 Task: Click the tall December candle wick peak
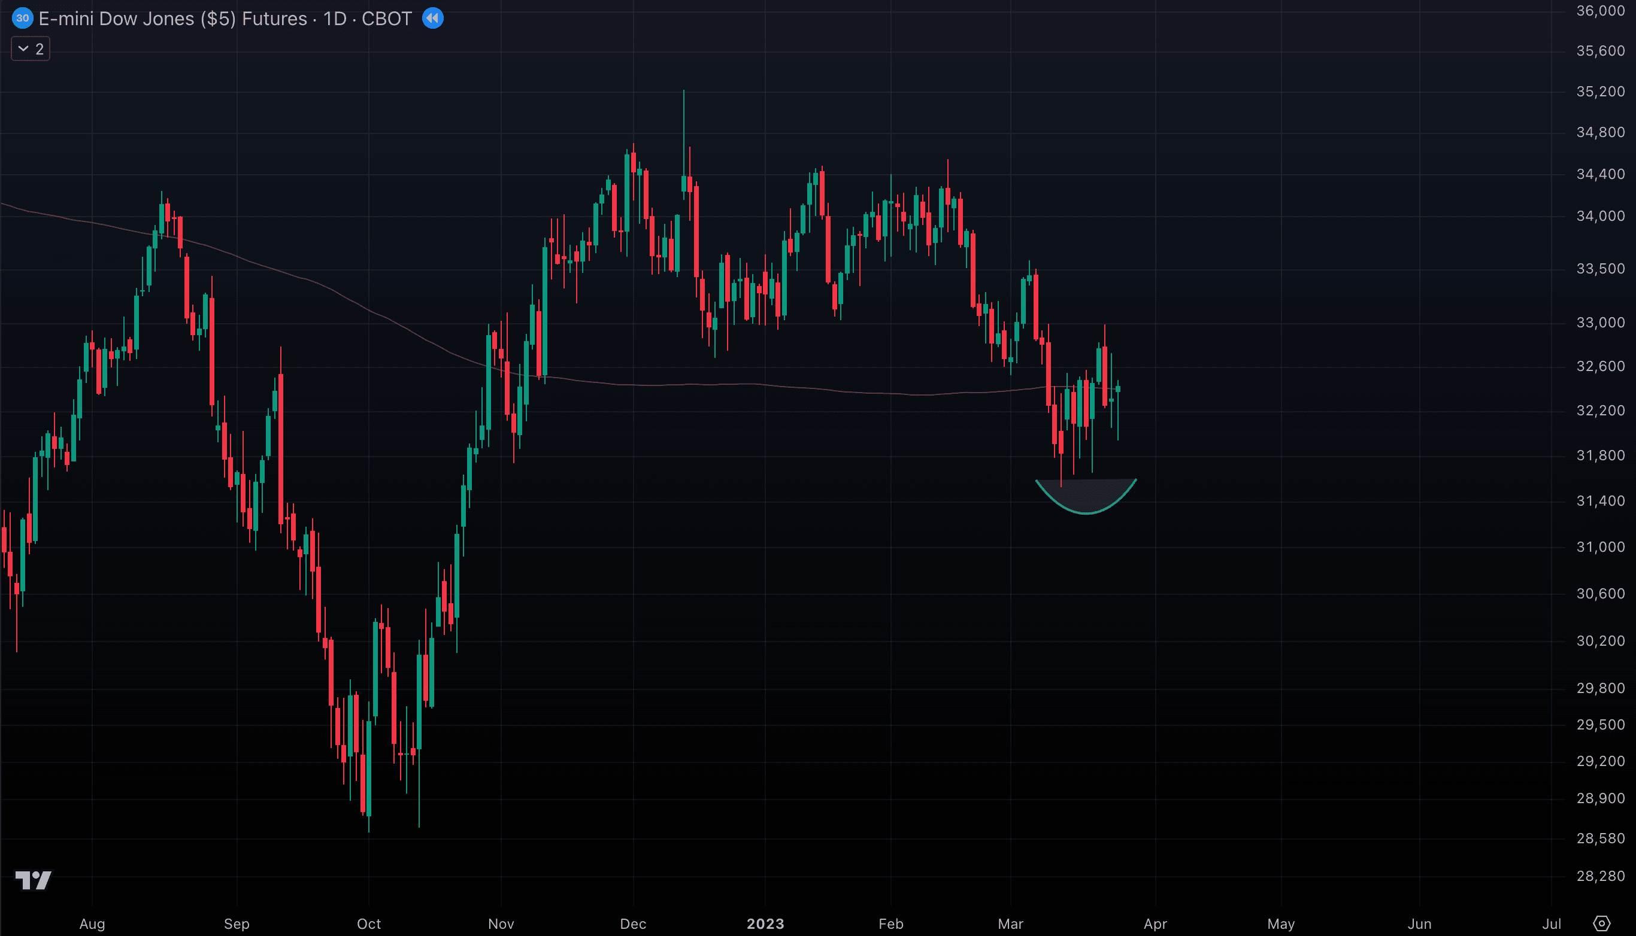pyautogui.click(x=684, y=92)
